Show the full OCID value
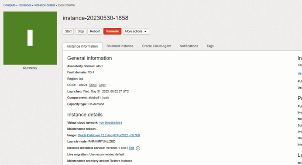 point(93,85)
